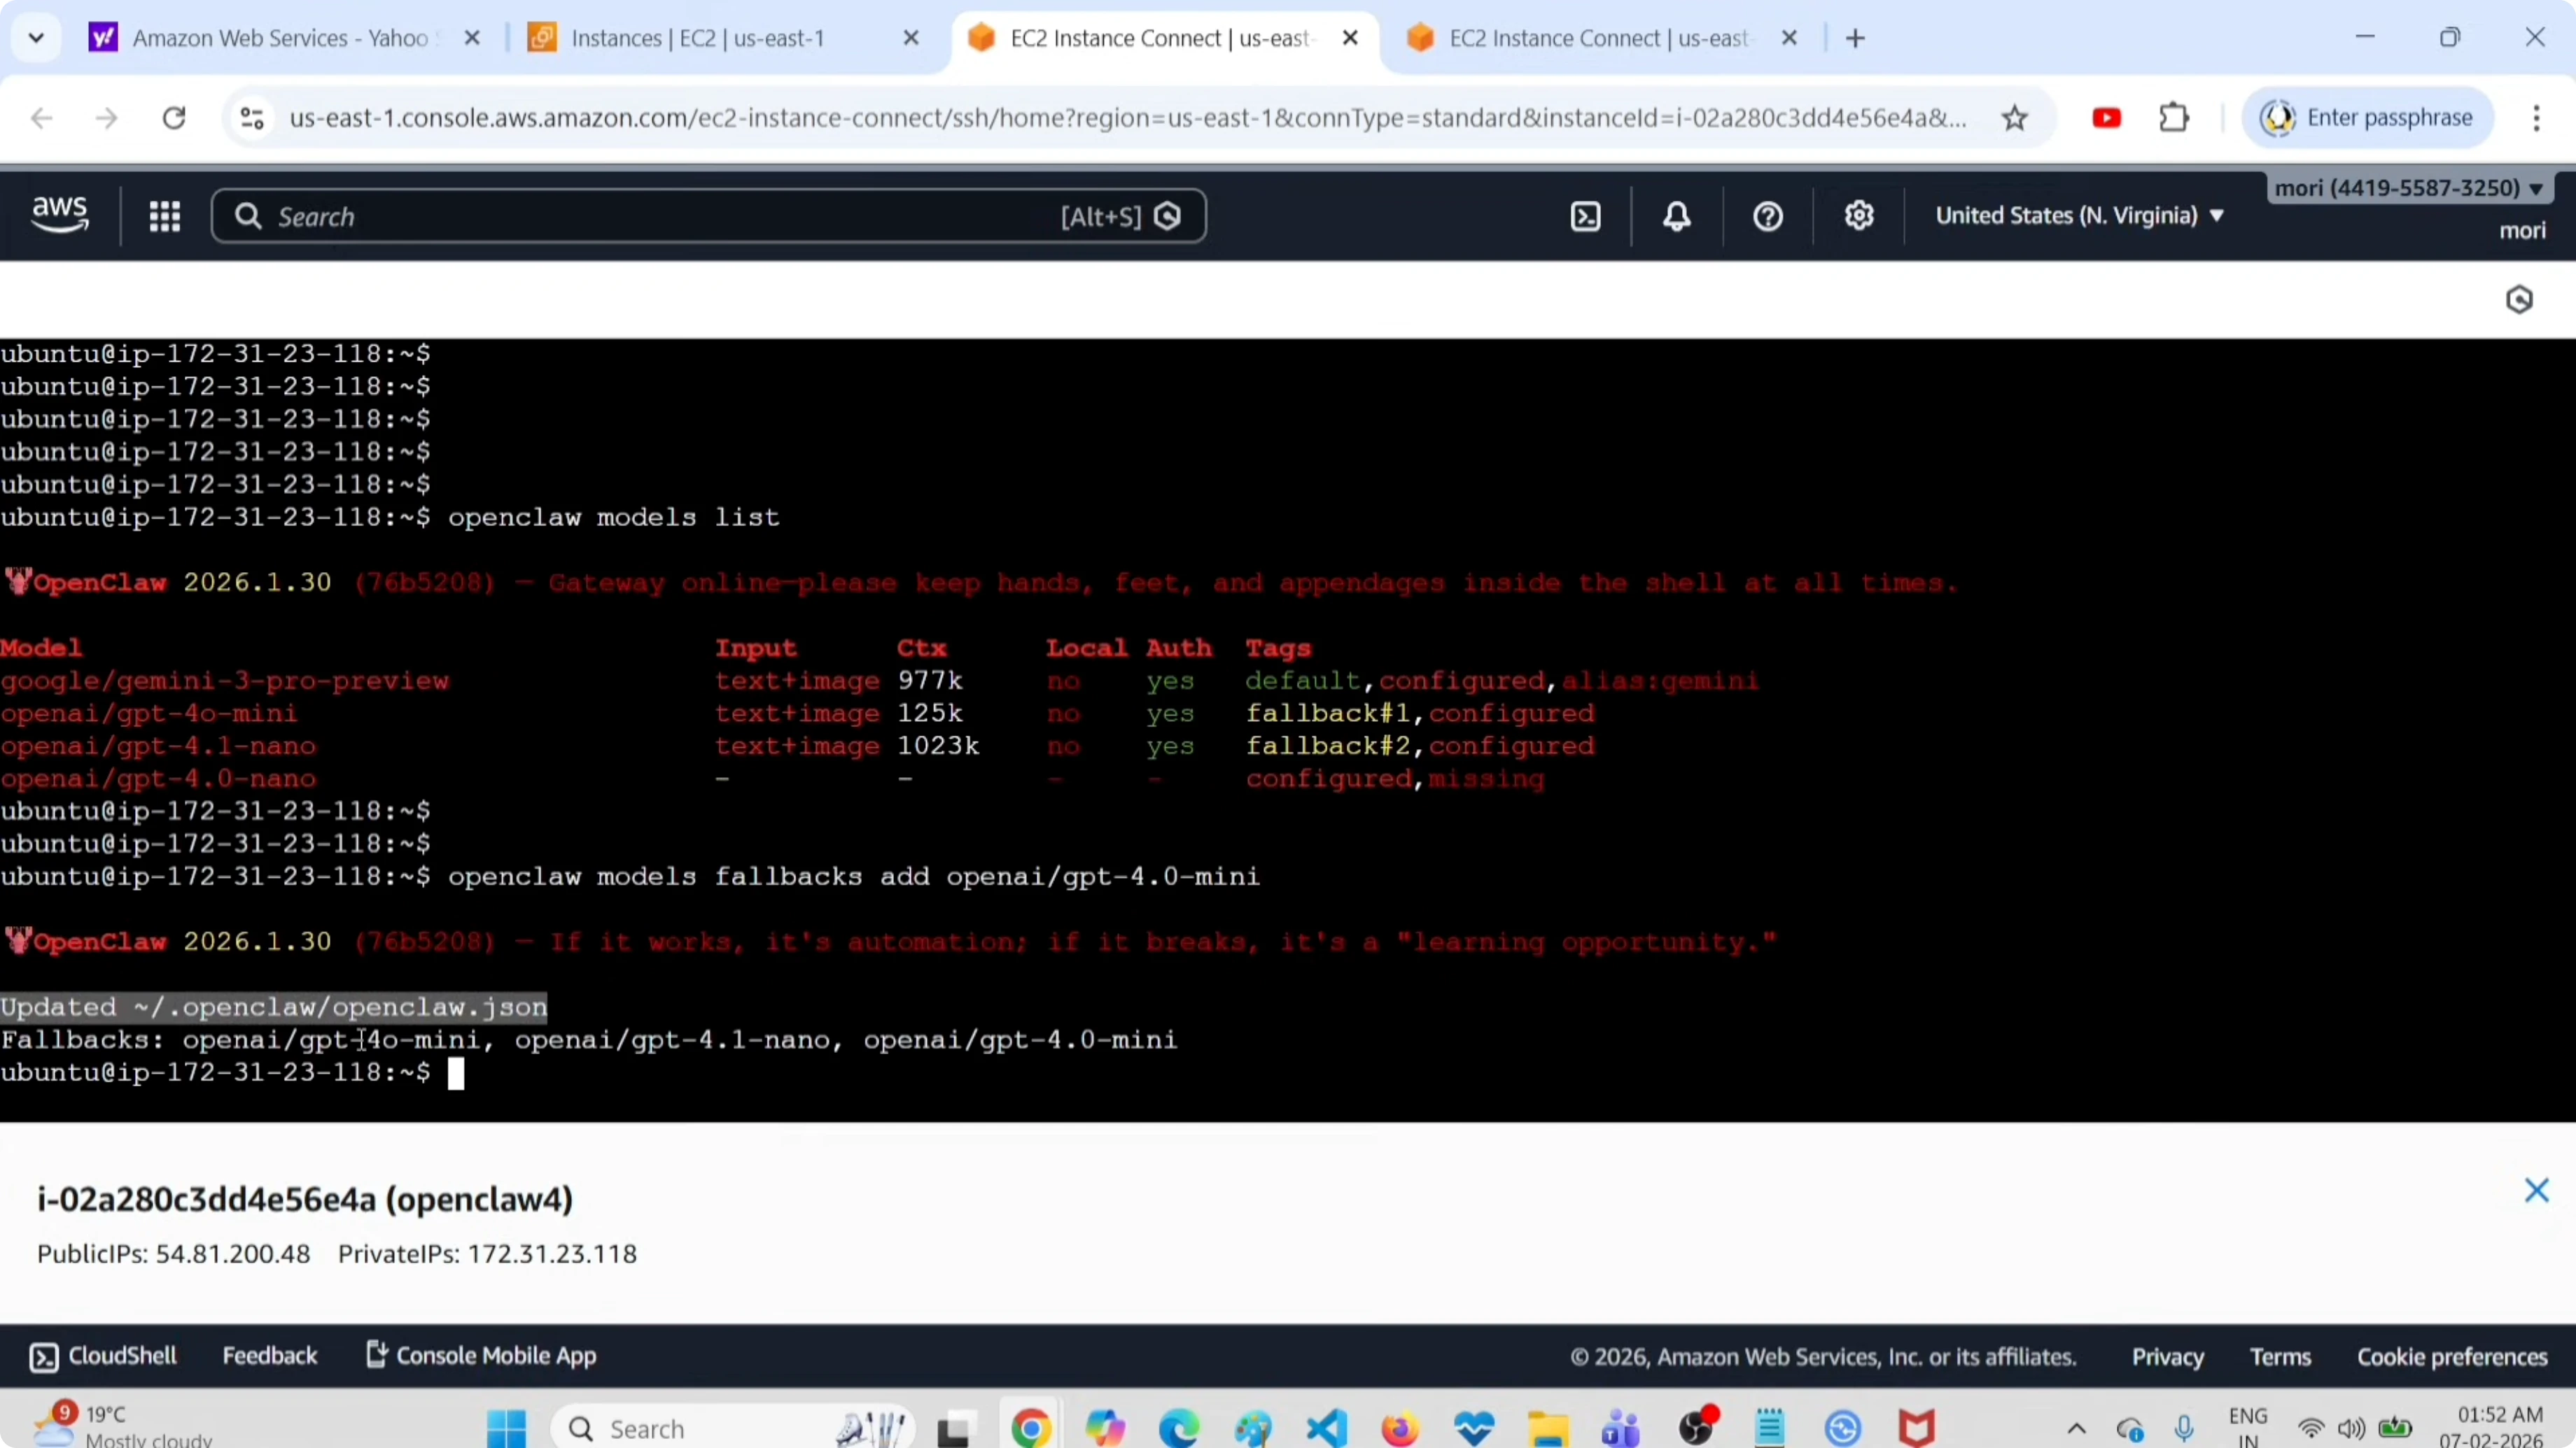
Task: Open the browser extensions puzzle icon
Action: [x=2174, y=118]
